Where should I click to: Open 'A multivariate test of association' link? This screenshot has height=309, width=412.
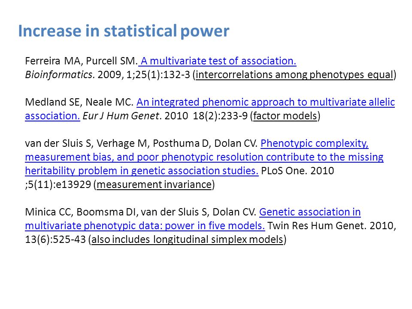click(x=217, y=61)
